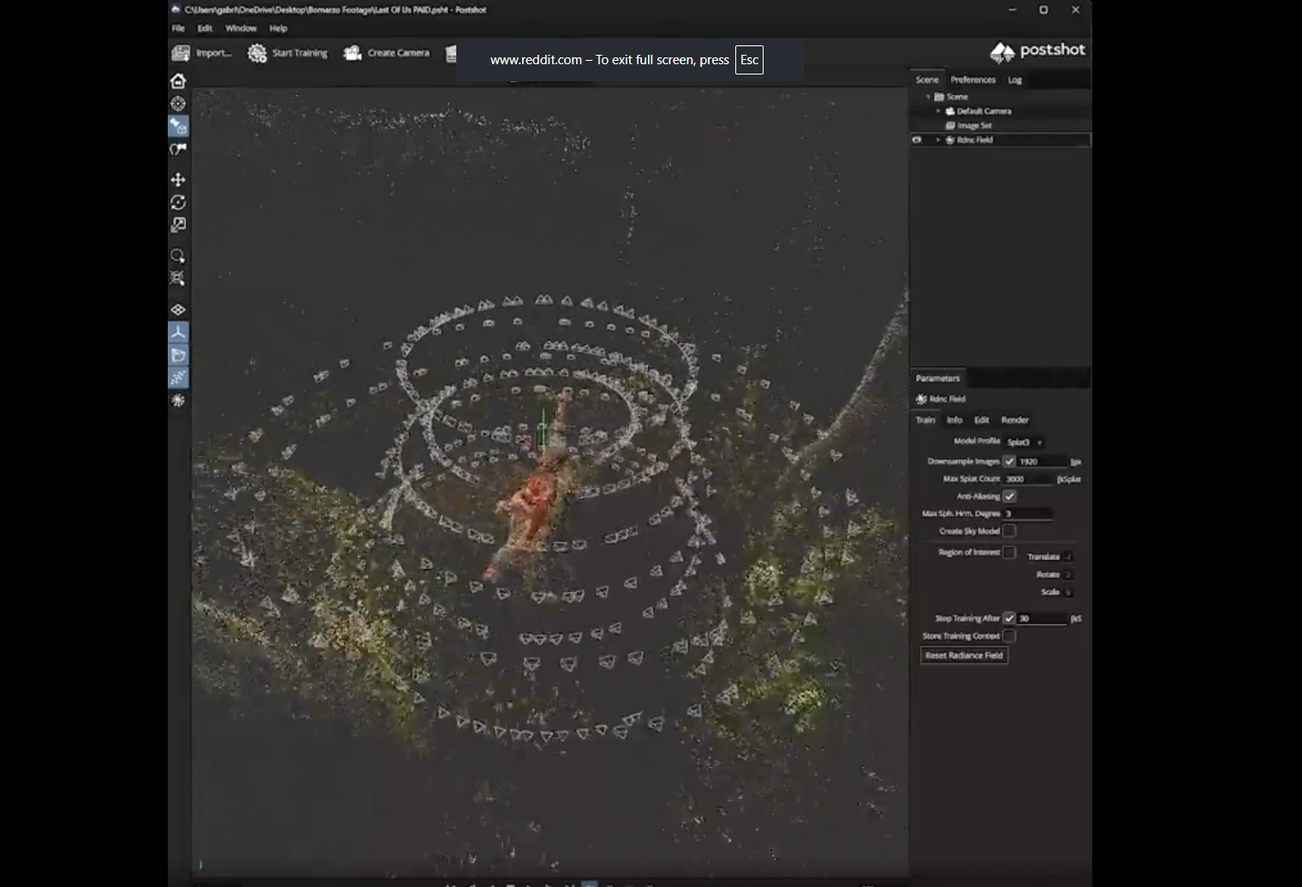Toggle the axes display icon
The height and width of the screenshot is (887, 1302).
point(178,332)
